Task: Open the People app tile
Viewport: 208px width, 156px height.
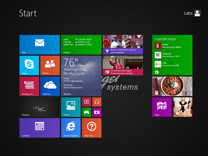Action: 50,65
